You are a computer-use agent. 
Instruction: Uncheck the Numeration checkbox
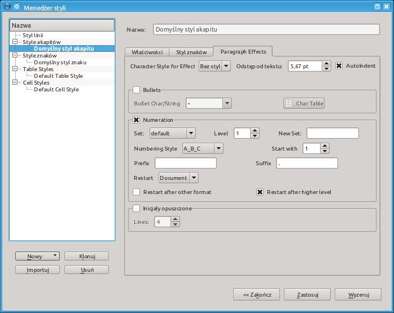click(x=136, y=120)
